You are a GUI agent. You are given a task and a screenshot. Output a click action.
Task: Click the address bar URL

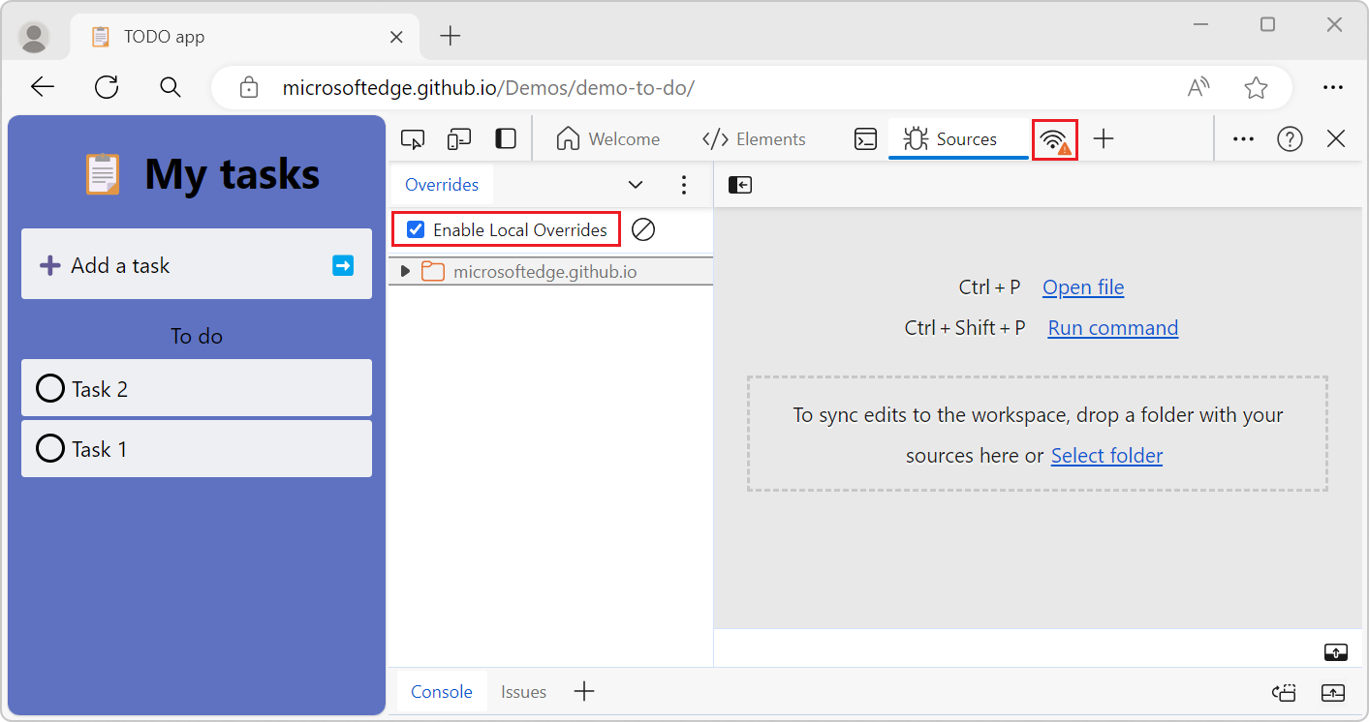click(488, 88)
